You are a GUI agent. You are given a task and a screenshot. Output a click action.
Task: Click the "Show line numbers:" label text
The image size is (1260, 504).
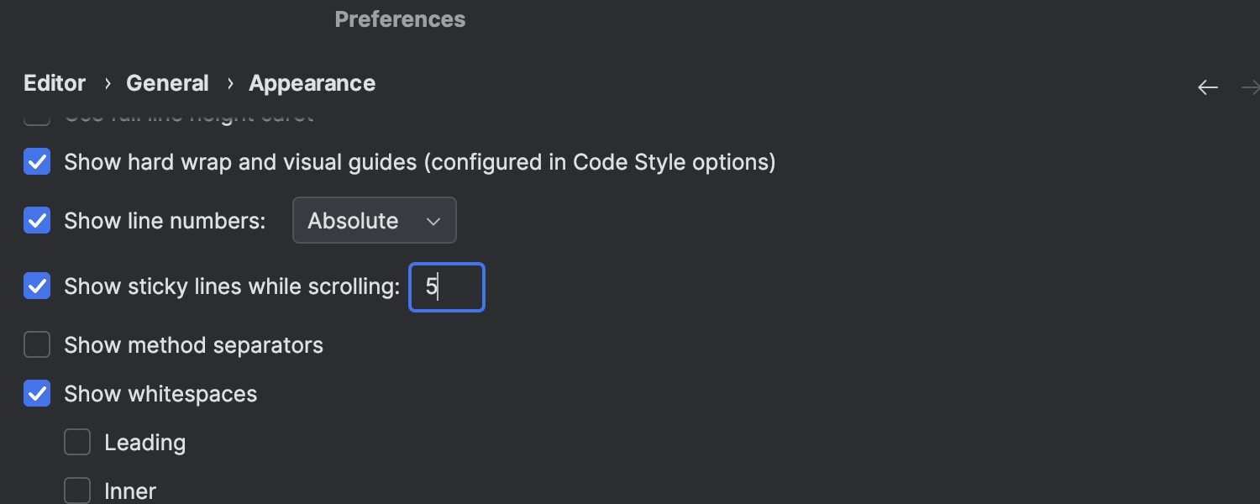[165, 221]
